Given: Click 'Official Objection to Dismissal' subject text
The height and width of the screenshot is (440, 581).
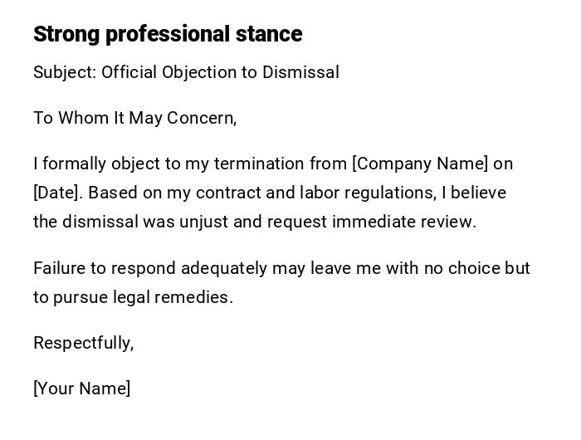Looking at the screenshot, I should 220,72.
